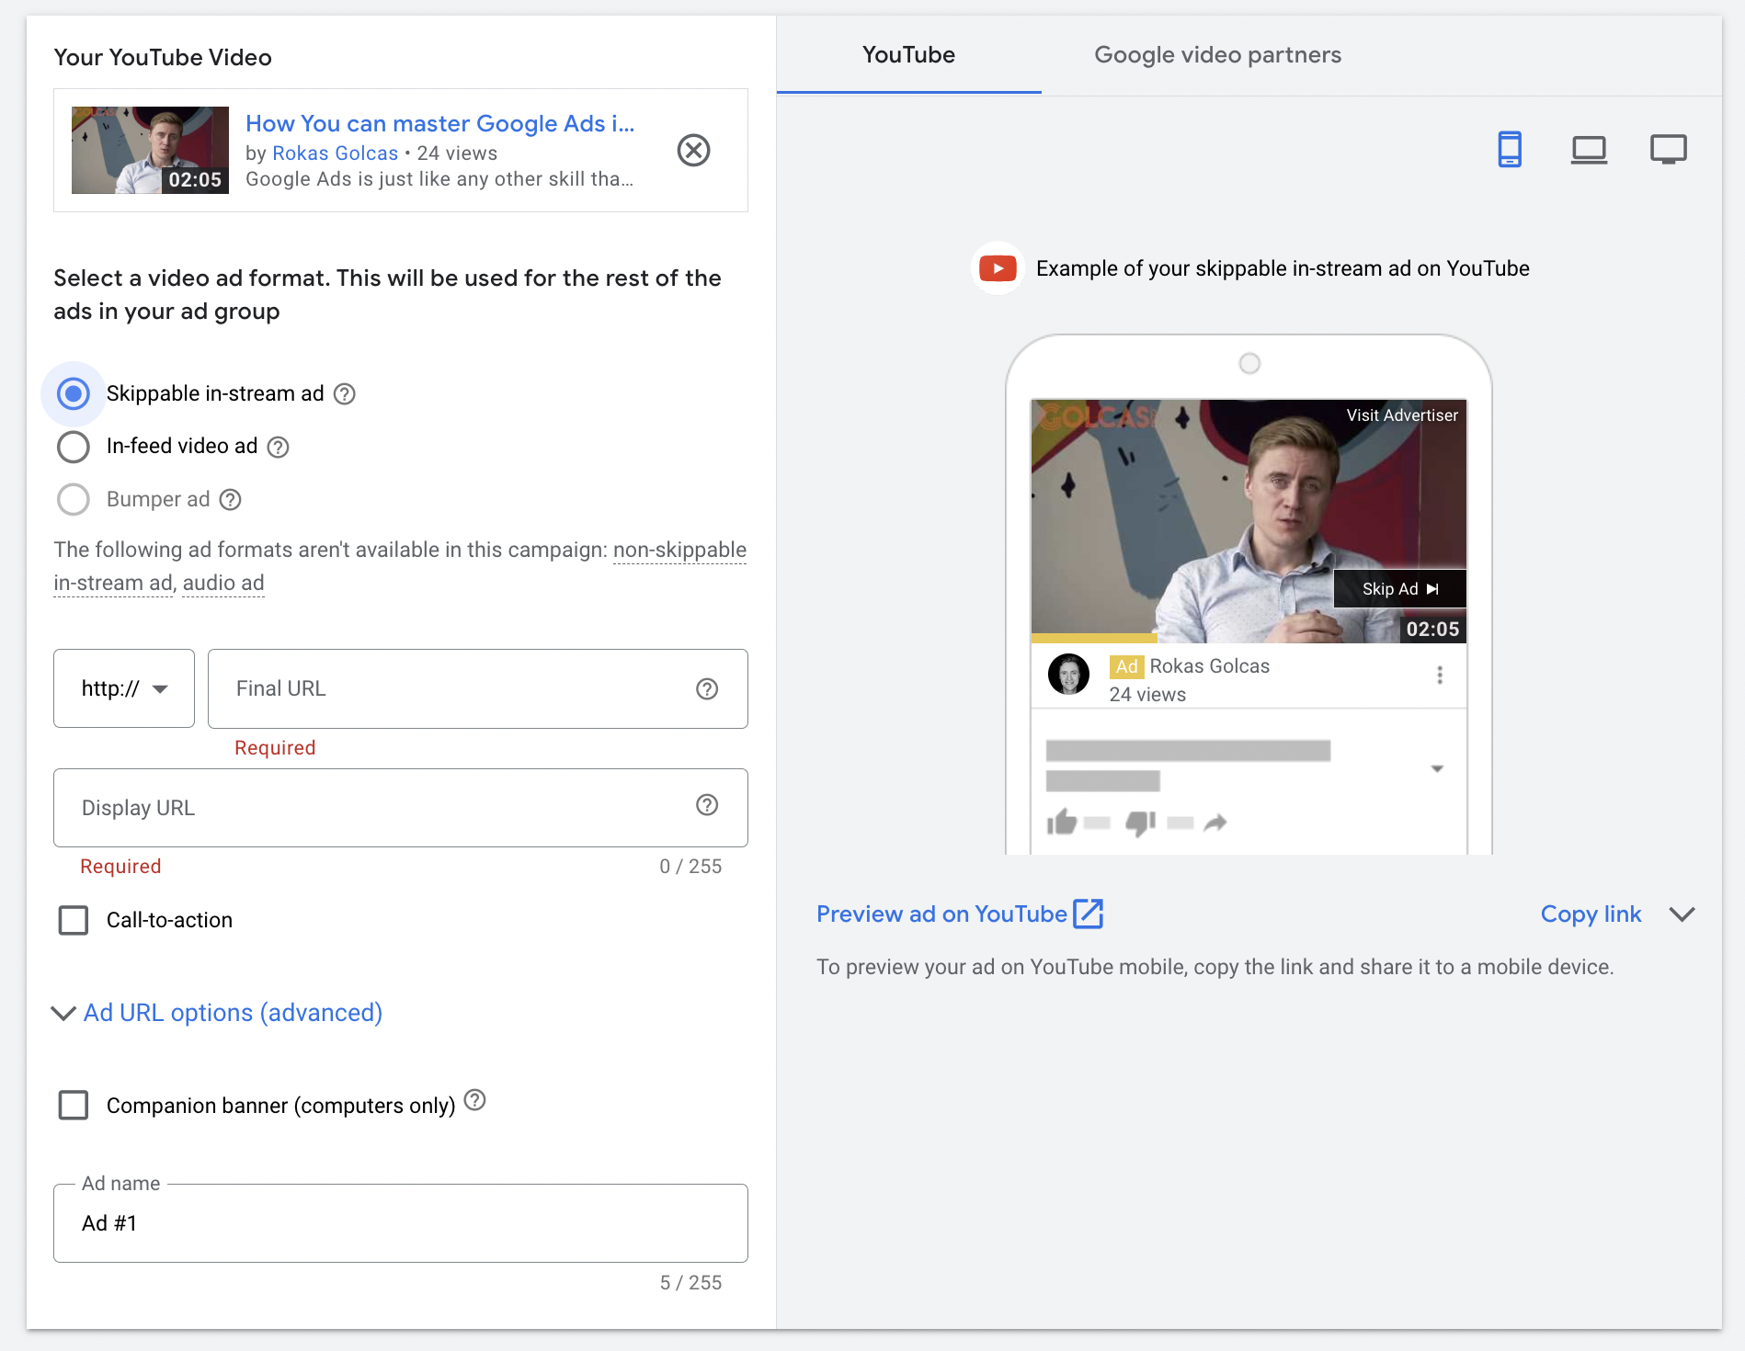Switch preview to mobile phone device
The height and width of the screenshot is (1351, 1745).
tap(1510, 149)
